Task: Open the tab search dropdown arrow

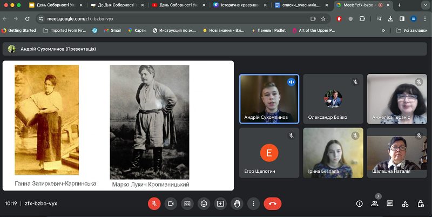Action: coord(424,5)
